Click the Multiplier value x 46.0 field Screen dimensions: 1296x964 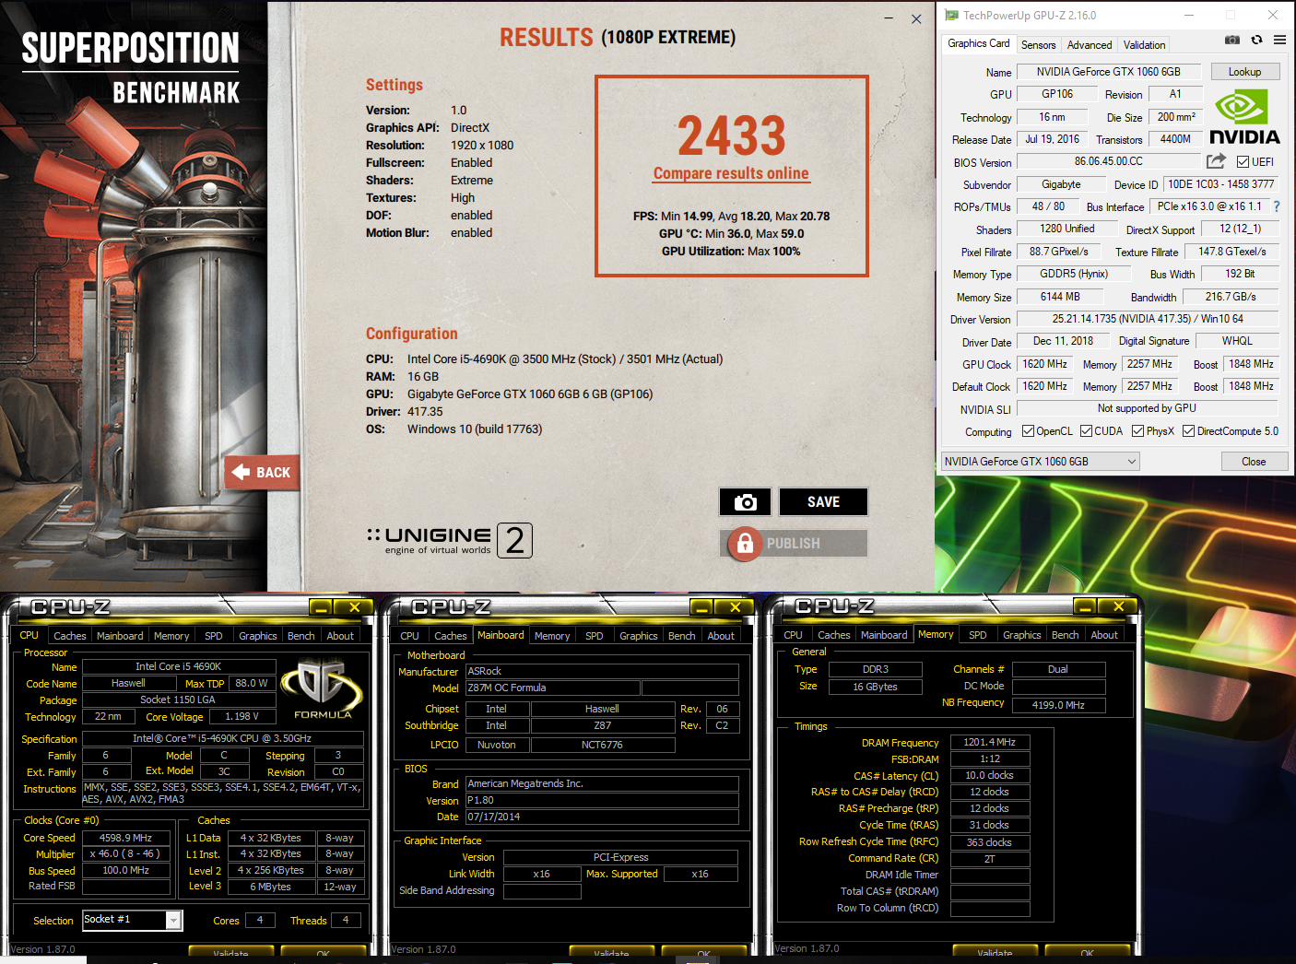click(x=126, y=854)
